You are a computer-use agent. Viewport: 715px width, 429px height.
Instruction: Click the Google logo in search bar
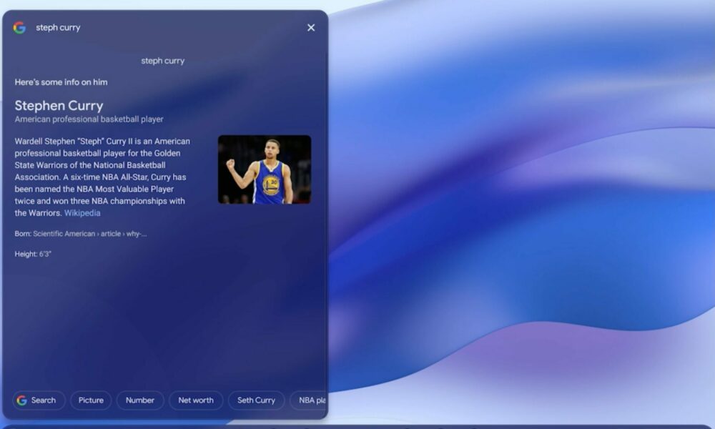pyautogui.click(x=19, y=28)
